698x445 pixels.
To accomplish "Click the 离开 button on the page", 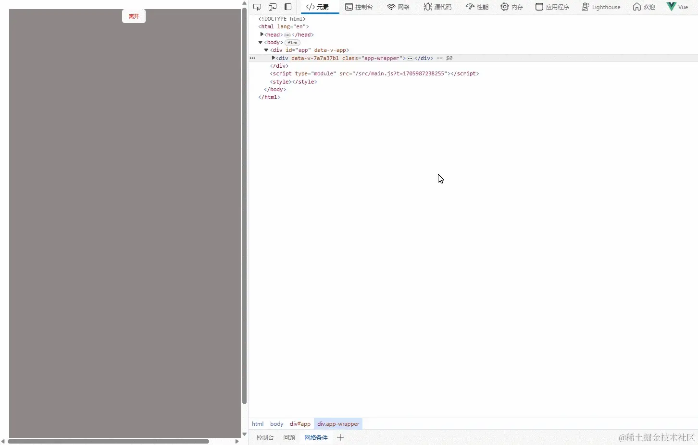I will 134,16.
